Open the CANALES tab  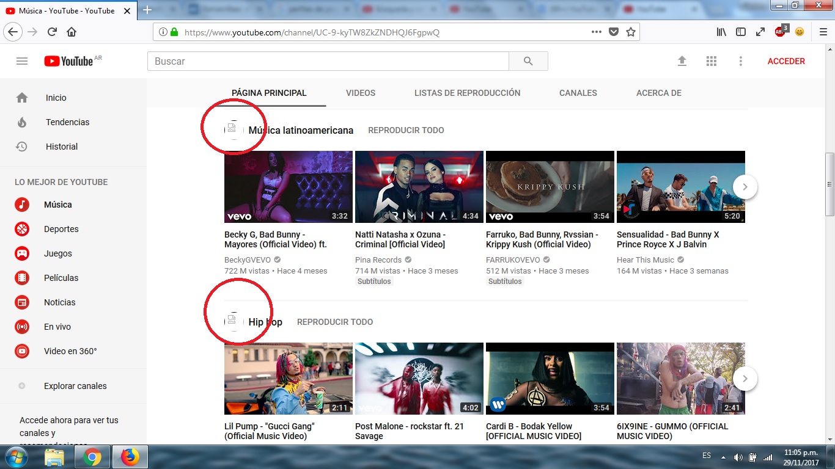pos(578,93)
